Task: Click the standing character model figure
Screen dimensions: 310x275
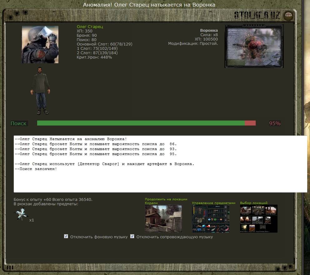Action: (40, 91)
